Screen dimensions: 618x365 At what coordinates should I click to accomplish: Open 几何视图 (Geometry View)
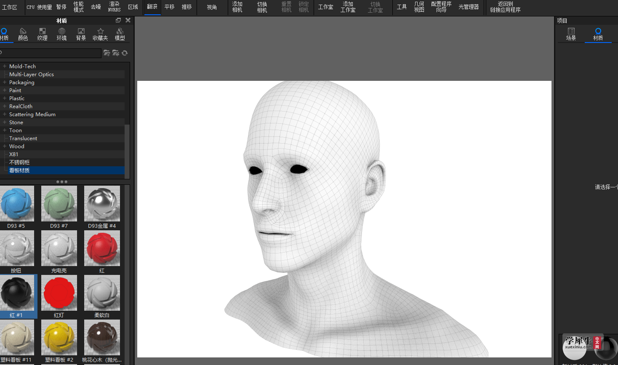coord(419,7)
